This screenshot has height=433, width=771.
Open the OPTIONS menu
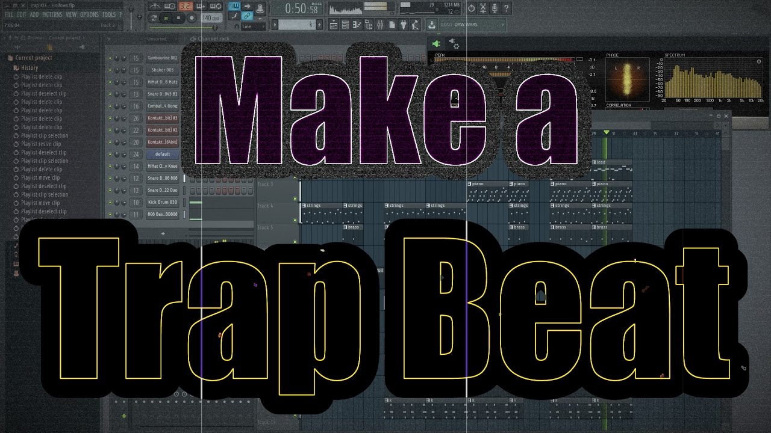[89, 14]
